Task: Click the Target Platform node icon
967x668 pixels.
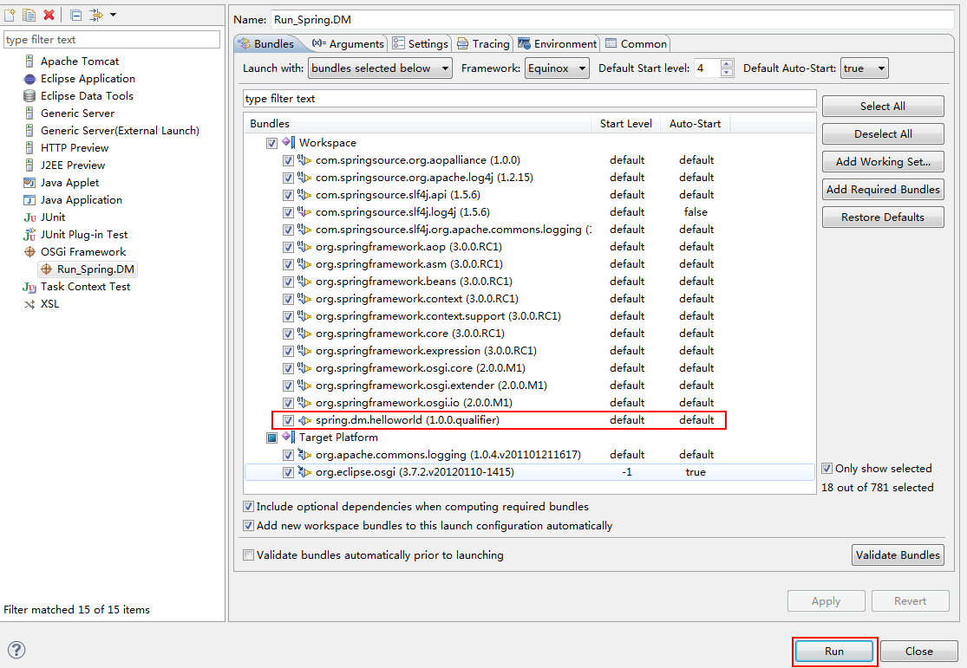Action: 289,437
